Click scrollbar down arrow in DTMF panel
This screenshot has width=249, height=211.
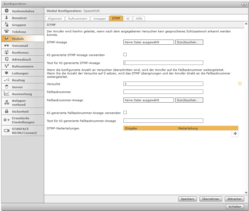(246, 193)
